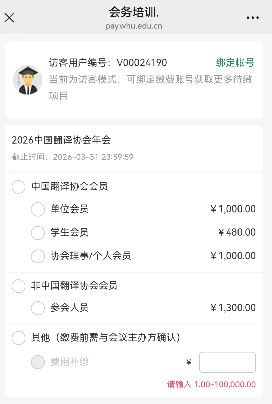Viewport: 272px width, 404px height.
Task: Choose the 单位会员 fee option
Action: coord(38,209)
